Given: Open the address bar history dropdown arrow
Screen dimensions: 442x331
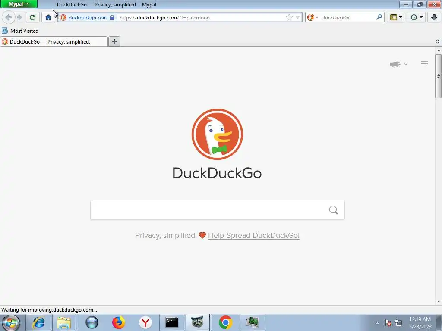Looking at the screenshot, I should click(x=298, y=17).
